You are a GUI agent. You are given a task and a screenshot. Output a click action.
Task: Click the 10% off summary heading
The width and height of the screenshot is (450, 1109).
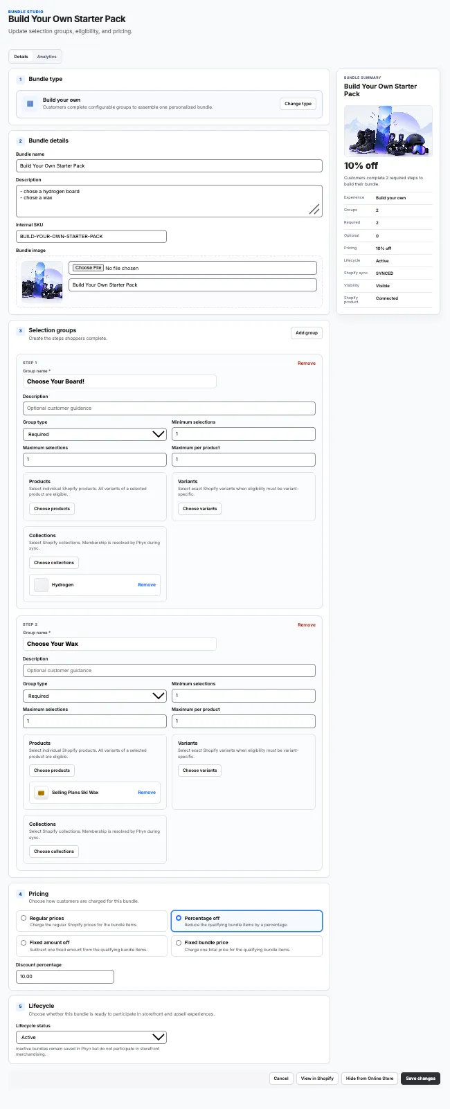point(361,166)
